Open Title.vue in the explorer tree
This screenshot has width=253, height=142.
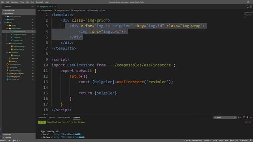19,37
